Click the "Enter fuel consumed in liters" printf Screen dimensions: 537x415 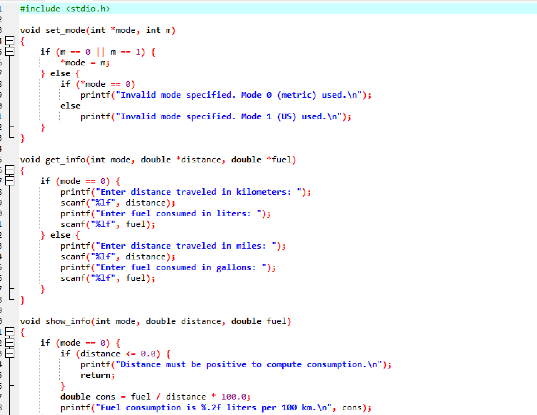point(166,213)
